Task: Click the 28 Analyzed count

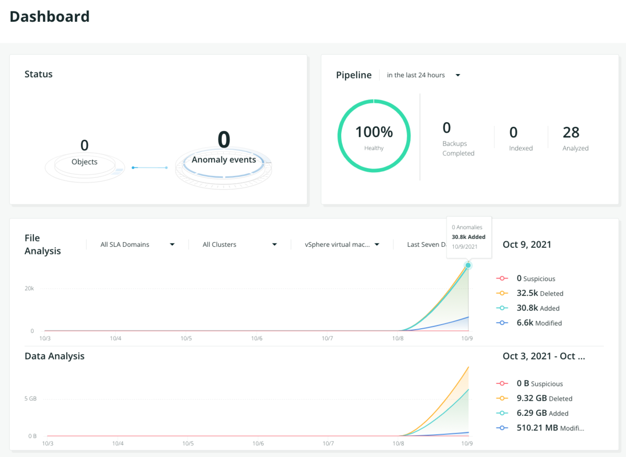Action: (x=575, y=138)
